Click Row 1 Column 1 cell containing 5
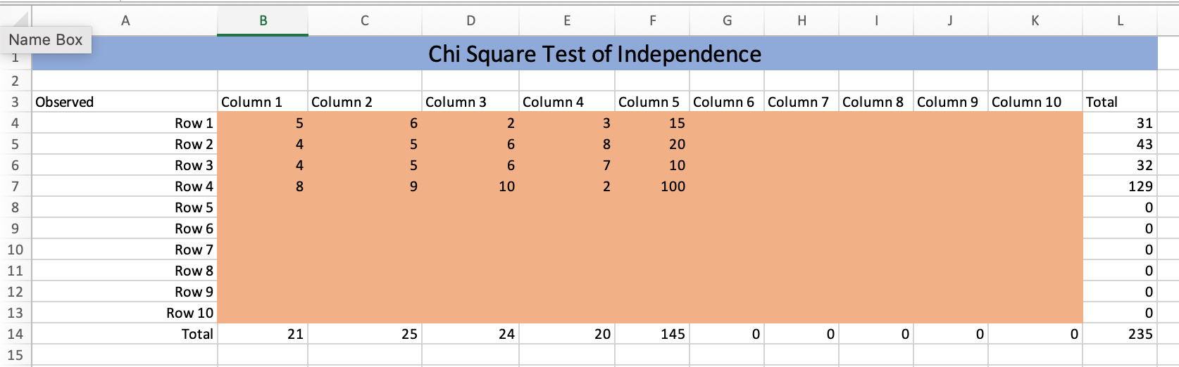This screenshot has width=1179, height=367. (263, 123)
